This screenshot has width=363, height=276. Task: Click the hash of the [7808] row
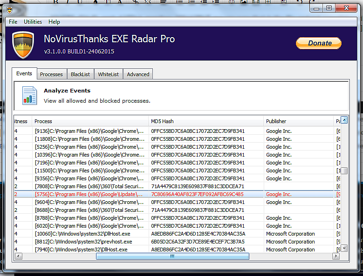pos(198,186)
